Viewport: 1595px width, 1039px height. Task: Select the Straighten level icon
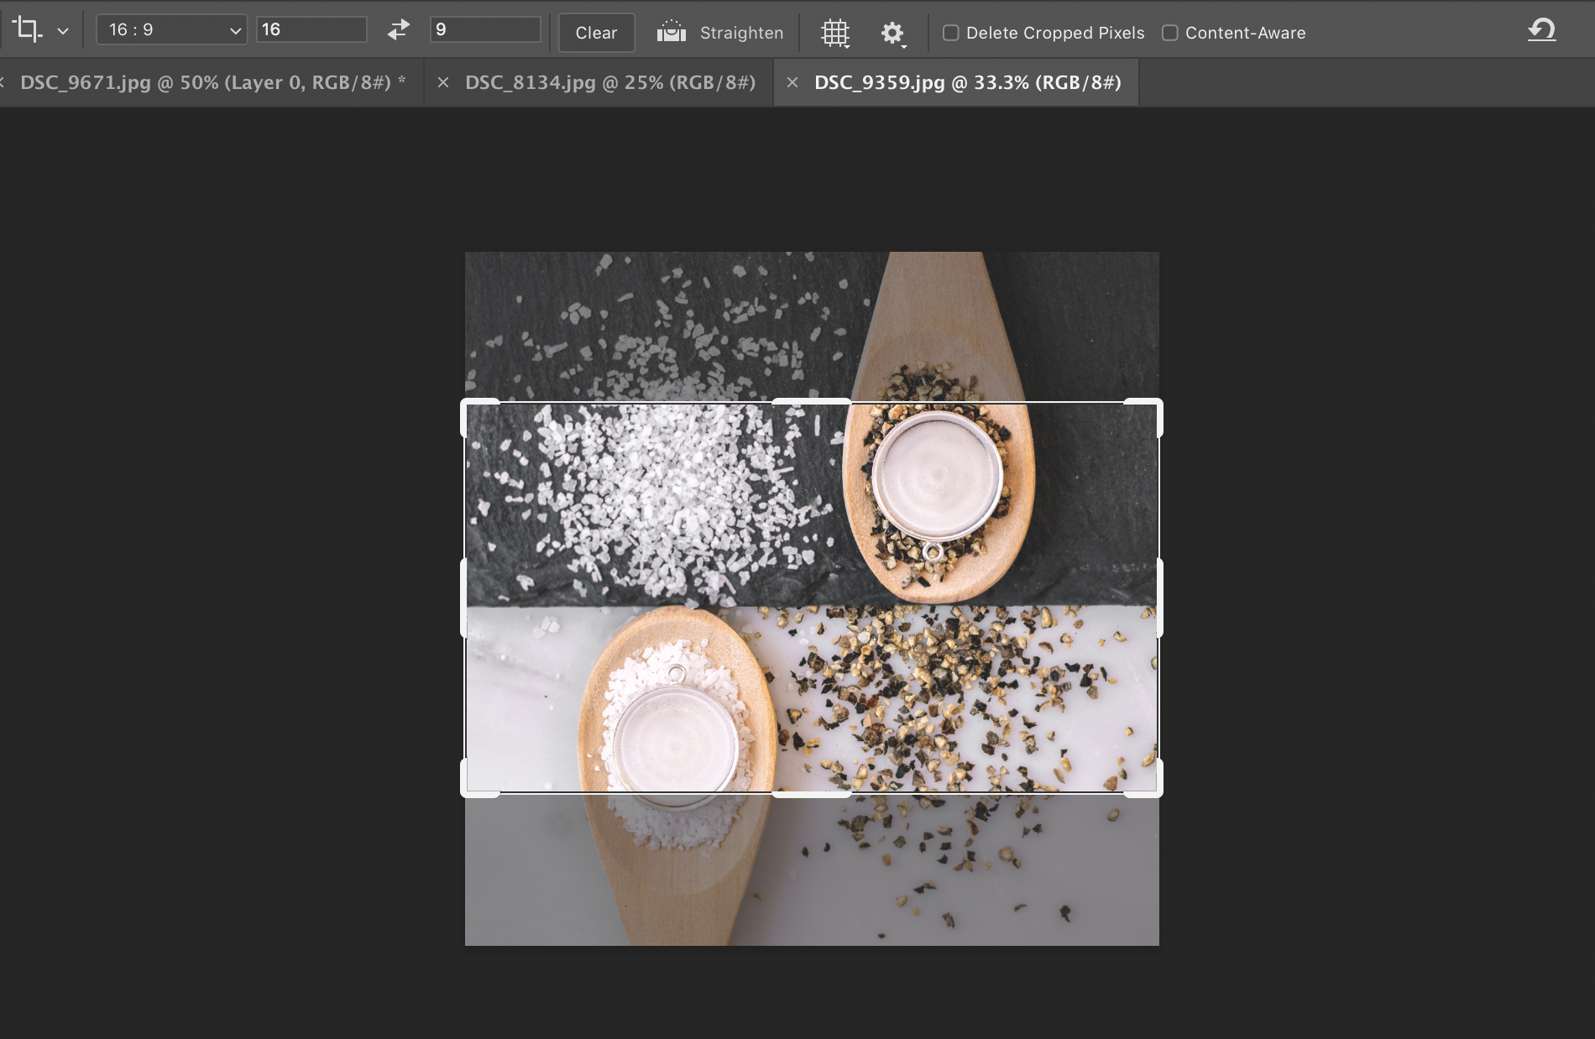tap(672, 32)
